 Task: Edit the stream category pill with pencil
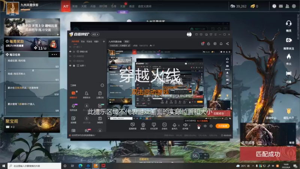click(120, 45)
